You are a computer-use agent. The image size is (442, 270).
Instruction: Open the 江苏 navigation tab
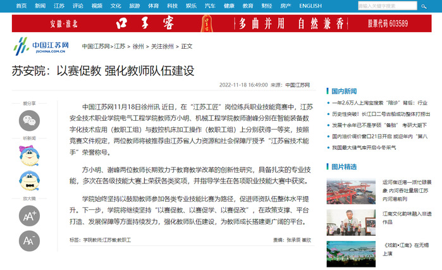pos(59,6)
